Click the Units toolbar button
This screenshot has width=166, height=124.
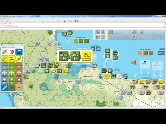coord(13,21)
